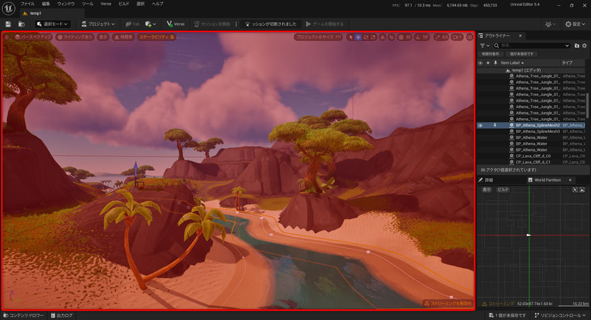Open the viewport hamburger options menu
Screen dimensions: 591x320
pyautogui.click(x=7, y=37)
